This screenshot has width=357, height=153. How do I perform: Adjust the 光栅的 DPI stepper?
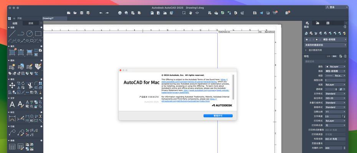(344, 148)
